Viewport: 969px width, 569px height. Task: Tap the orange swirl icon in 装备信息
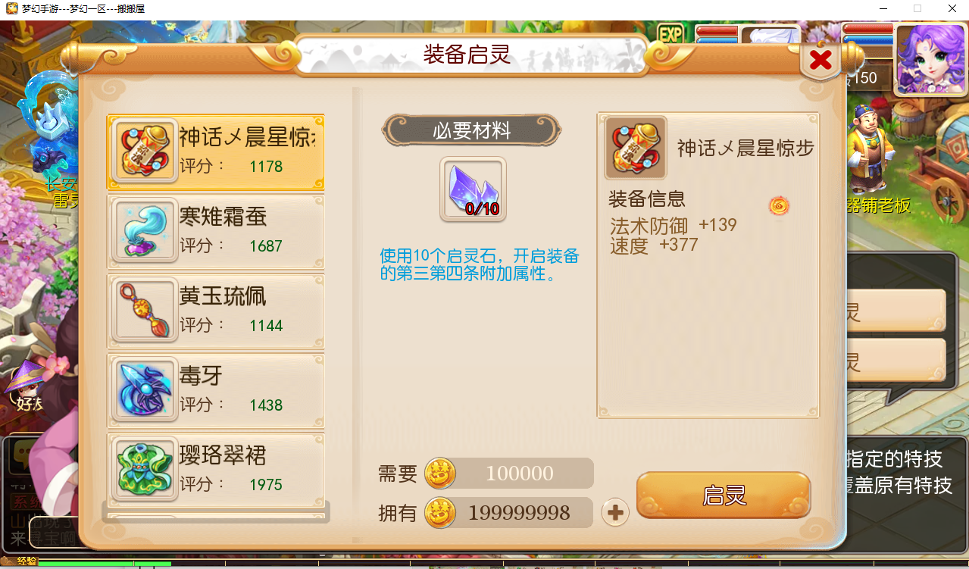[x=779, y=205]
